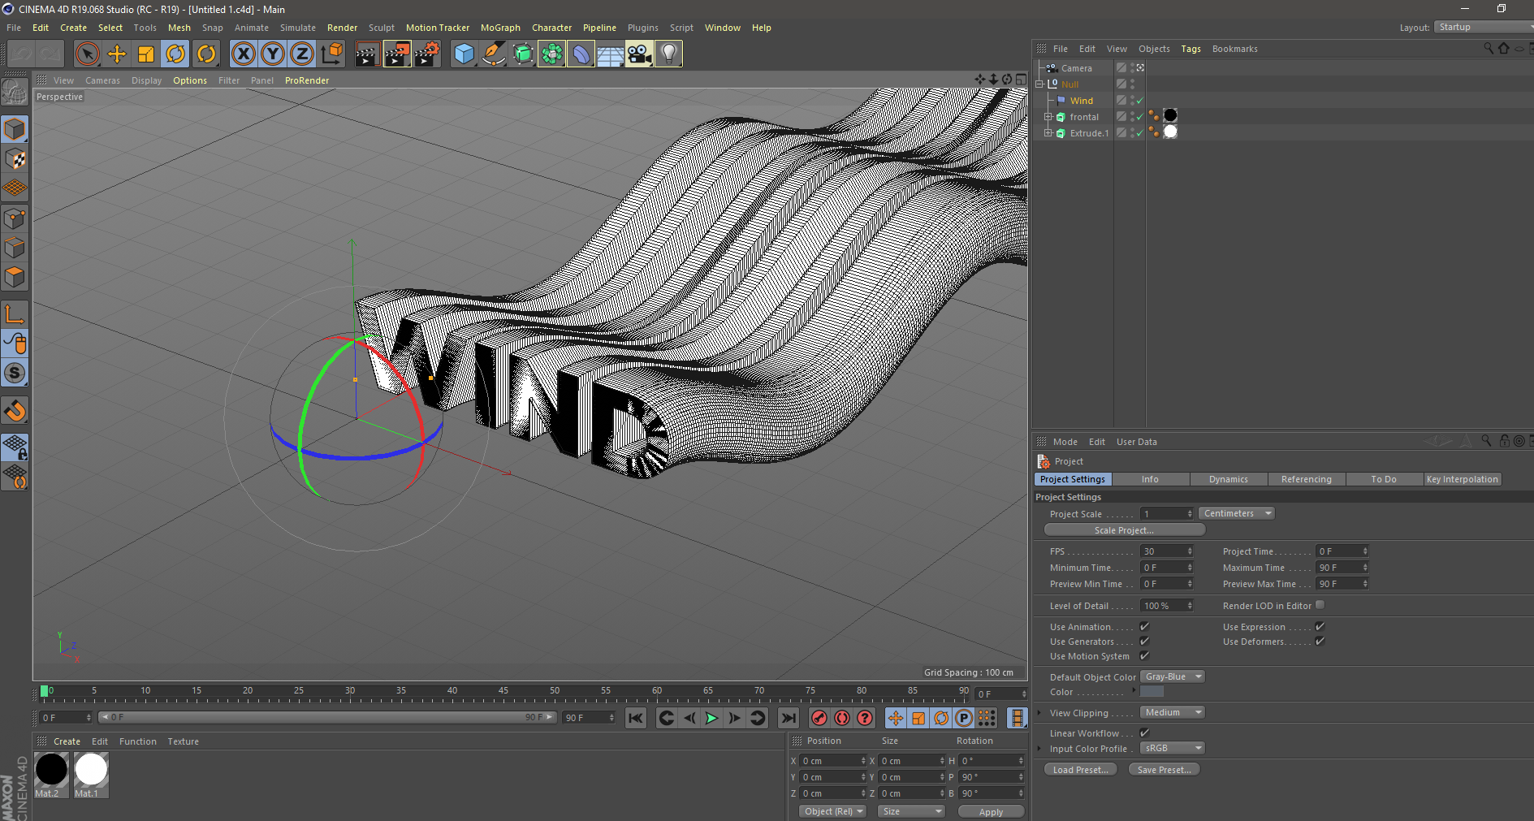Switch to the Dynamics tab
Screen dimensions: 1534x821
1228,479
